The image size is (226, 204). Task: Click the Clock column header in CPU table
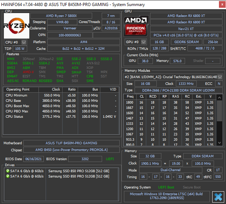point(50,89)
